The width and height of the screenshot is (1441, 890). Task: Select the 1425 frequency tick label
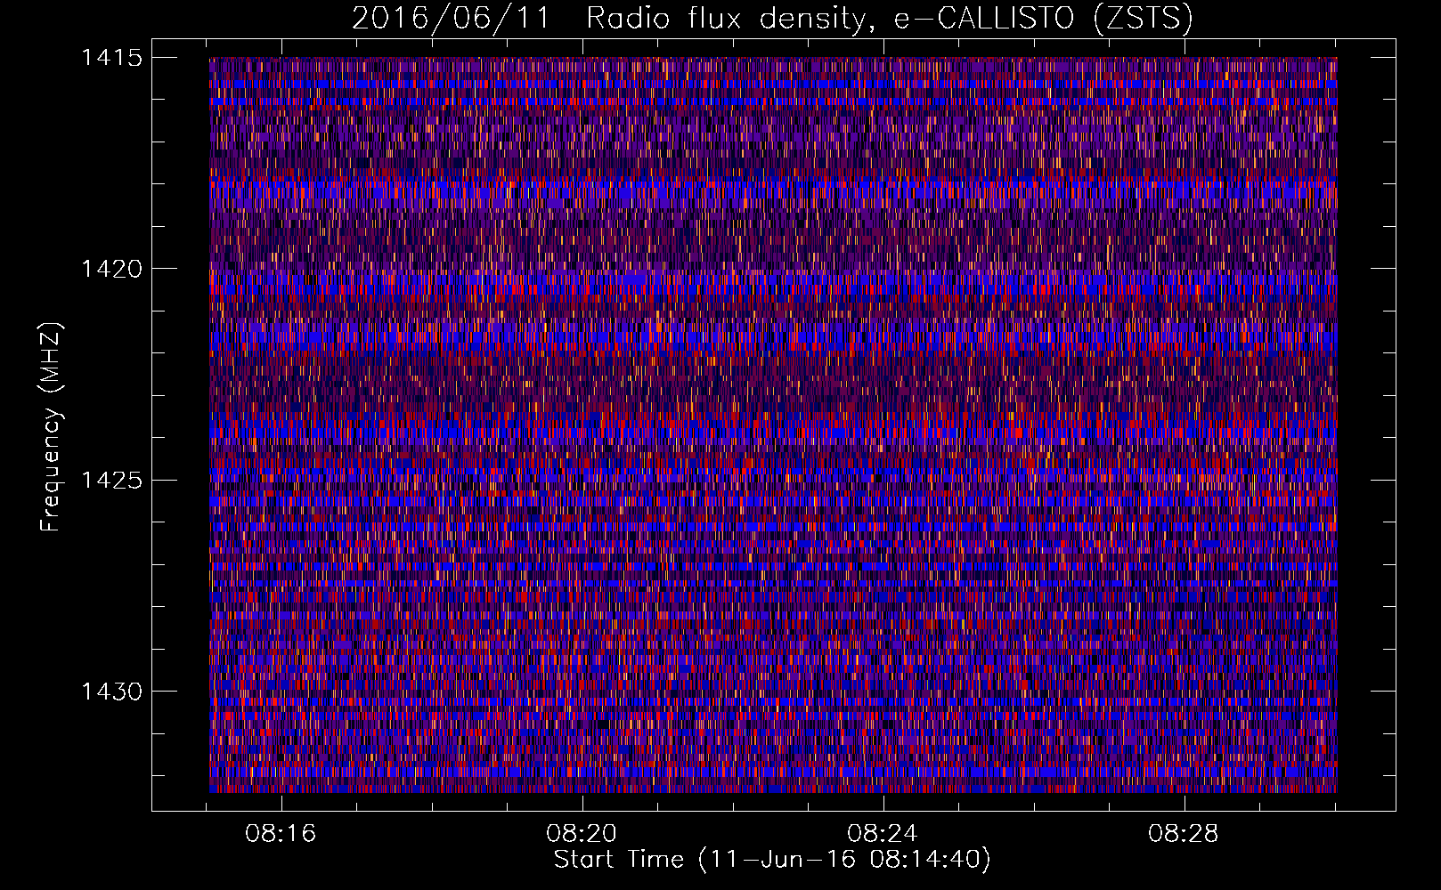[x=111, y=481]
